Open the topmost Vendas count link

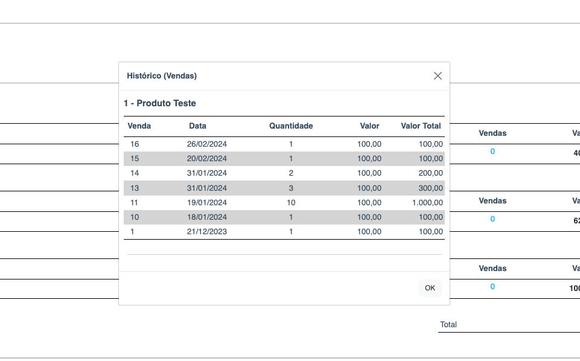point(492,152)
